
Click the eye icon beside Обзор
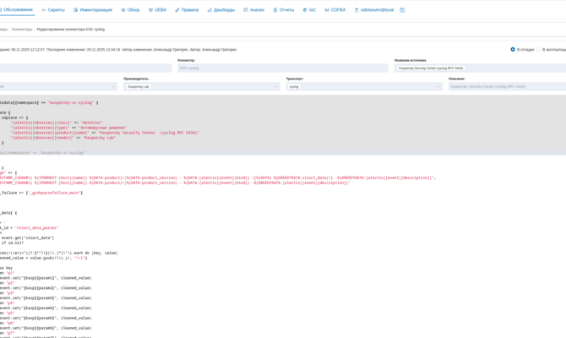(123, 10)
